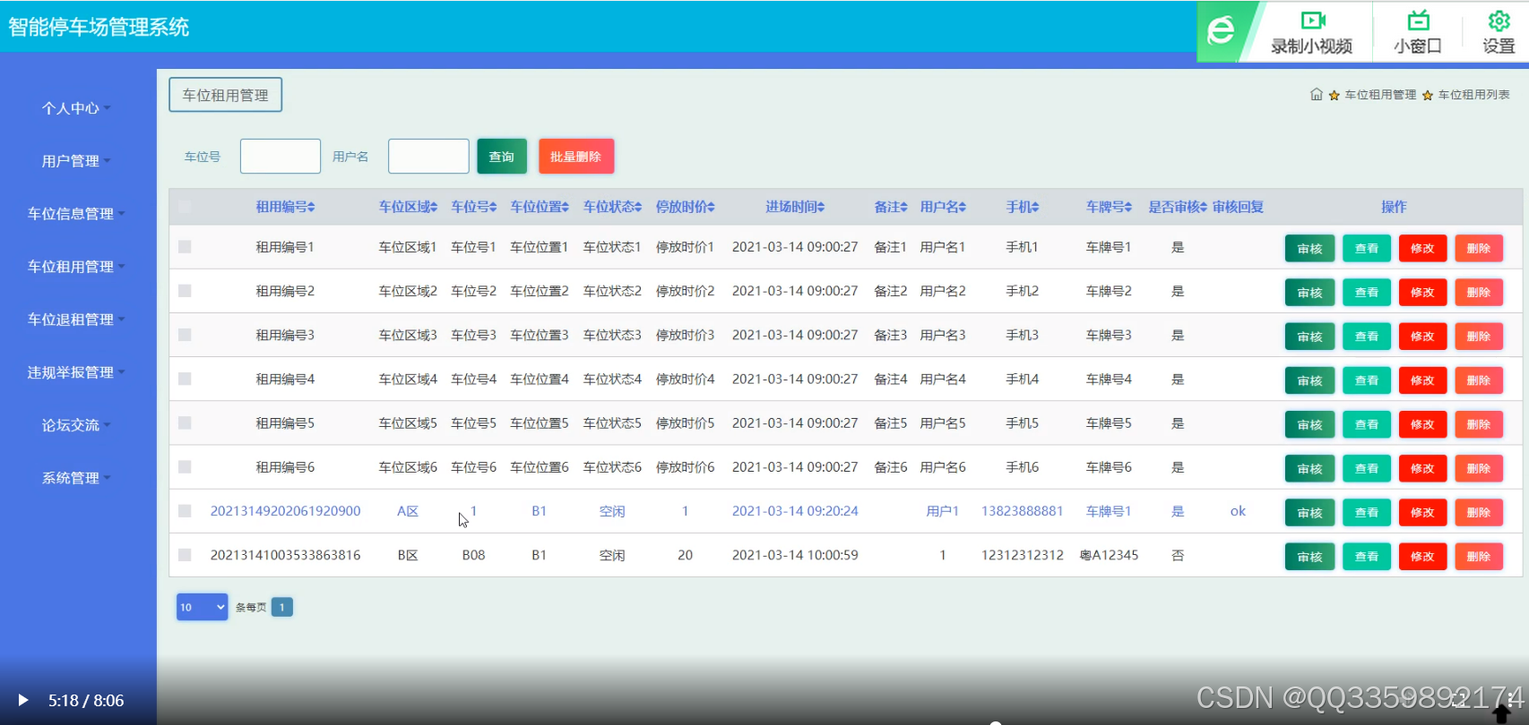
Task: Click the 批量删除 batch delete button
Action: click(576, 157)
